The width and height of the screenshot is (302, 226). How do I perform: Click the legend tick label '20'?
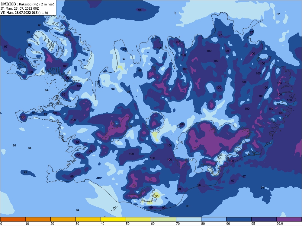52,224
